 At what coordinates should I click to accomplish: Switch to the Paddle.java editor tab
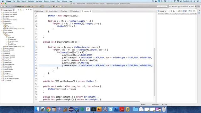(75, 11)
